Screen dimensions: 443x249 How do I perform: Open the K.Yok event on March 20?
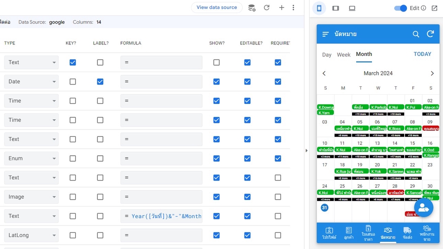(378, 171)
